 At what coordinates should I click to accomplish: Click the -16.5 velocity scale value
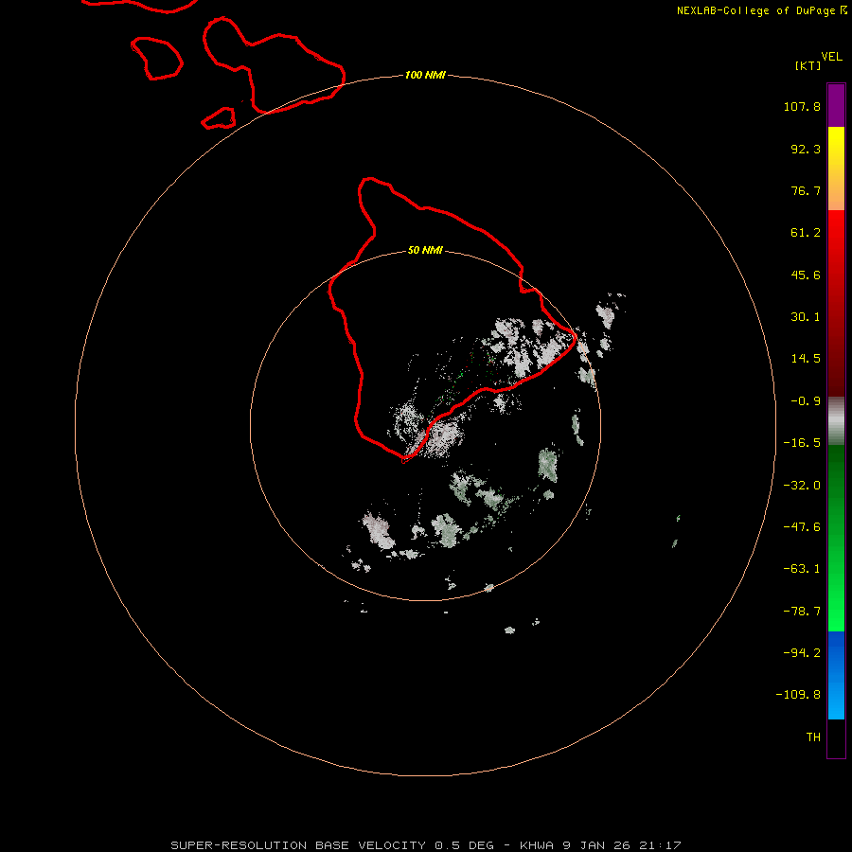[802, 443]
